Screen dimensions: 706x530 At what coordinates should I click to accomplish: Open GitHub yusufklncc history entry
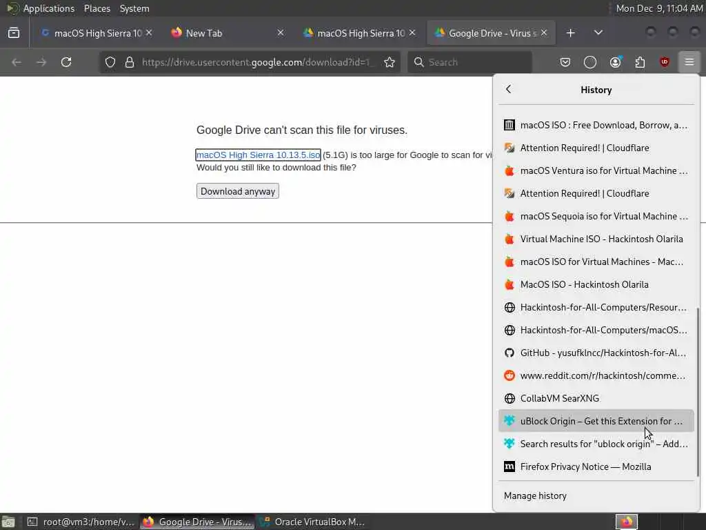[x=596, y=353]
